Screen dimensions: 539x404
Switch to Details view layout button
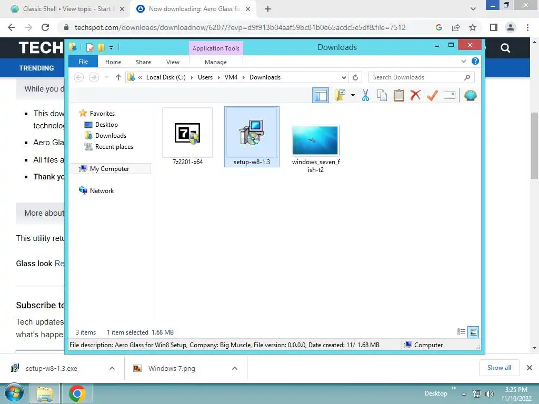[461, 332]
